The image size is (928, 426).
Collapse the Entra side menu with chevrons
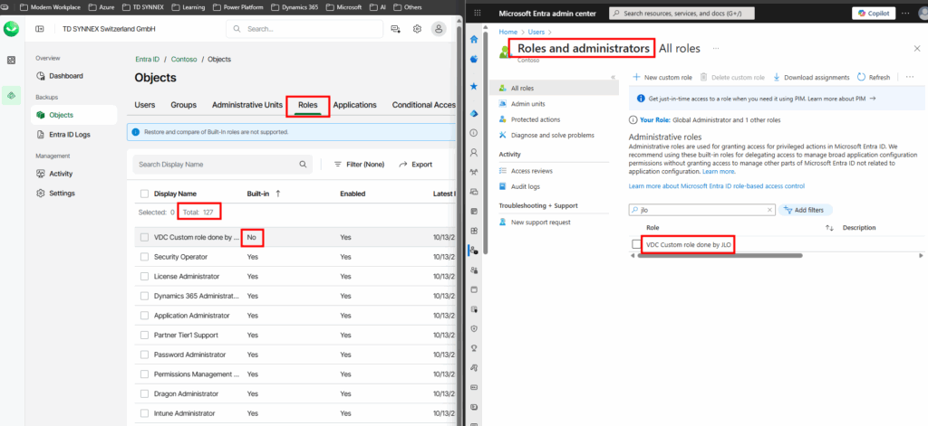[614, 77]
